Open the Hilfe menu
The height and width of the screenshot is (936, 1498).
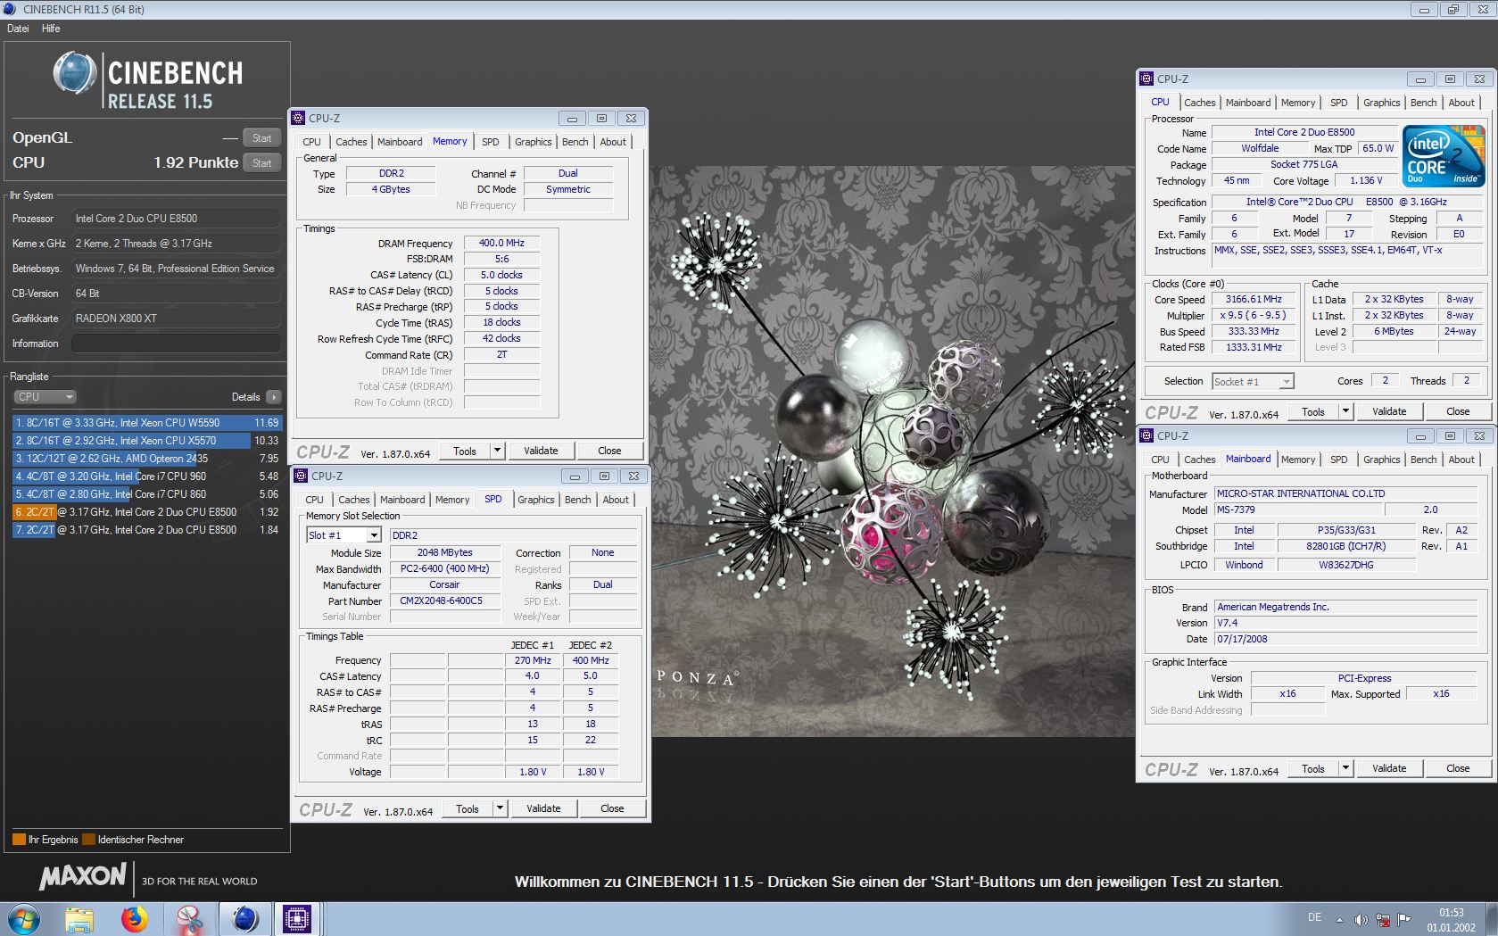click(x=51, y=29)
